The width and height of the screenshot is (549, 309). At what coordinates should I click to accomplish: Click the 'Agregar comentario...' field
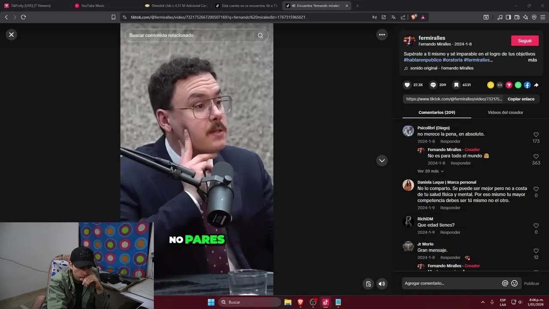452,283
